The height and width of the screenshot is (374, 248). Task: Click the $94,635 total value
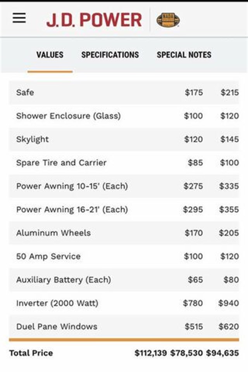point(222,353)
